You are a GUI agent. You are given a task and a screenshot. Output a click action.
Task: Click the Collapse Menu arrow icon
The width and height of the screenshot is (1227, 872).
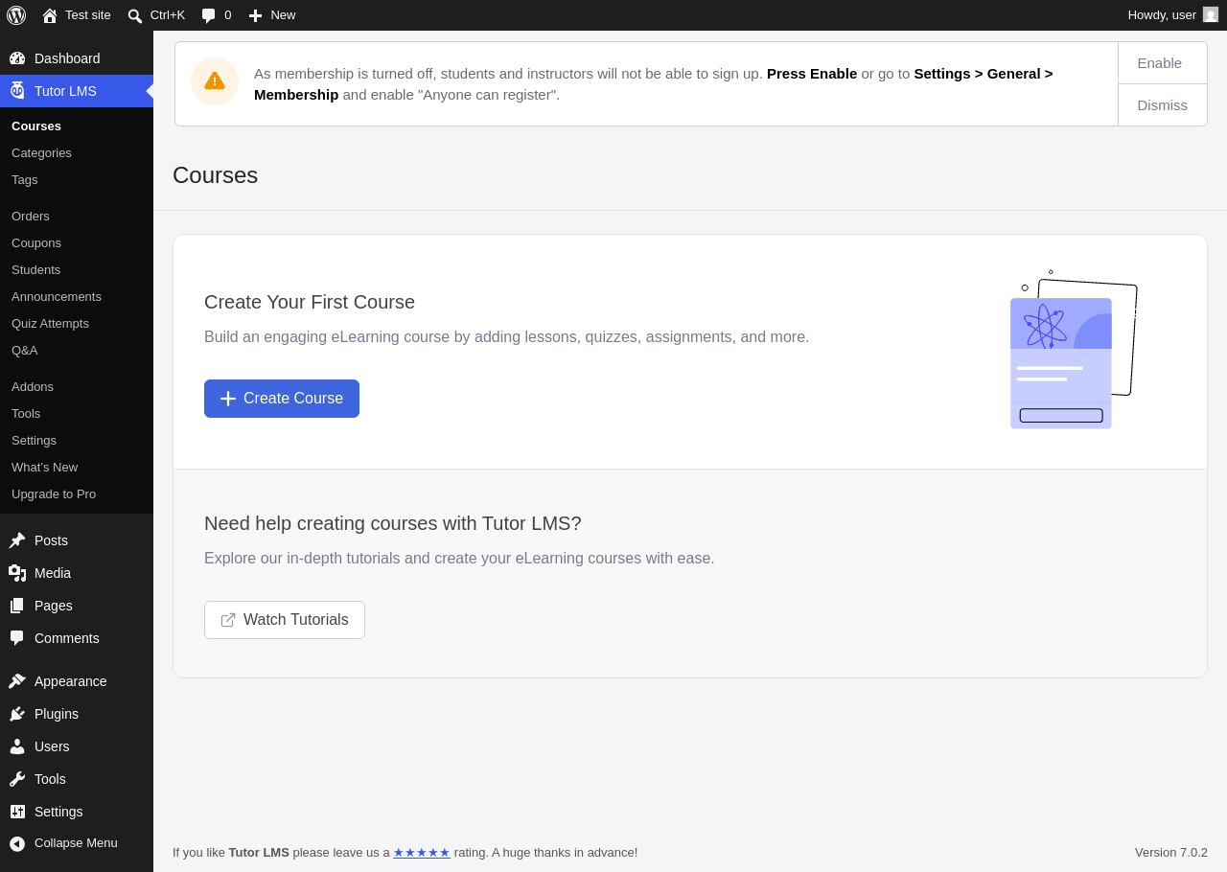click(x=17, y=843)
